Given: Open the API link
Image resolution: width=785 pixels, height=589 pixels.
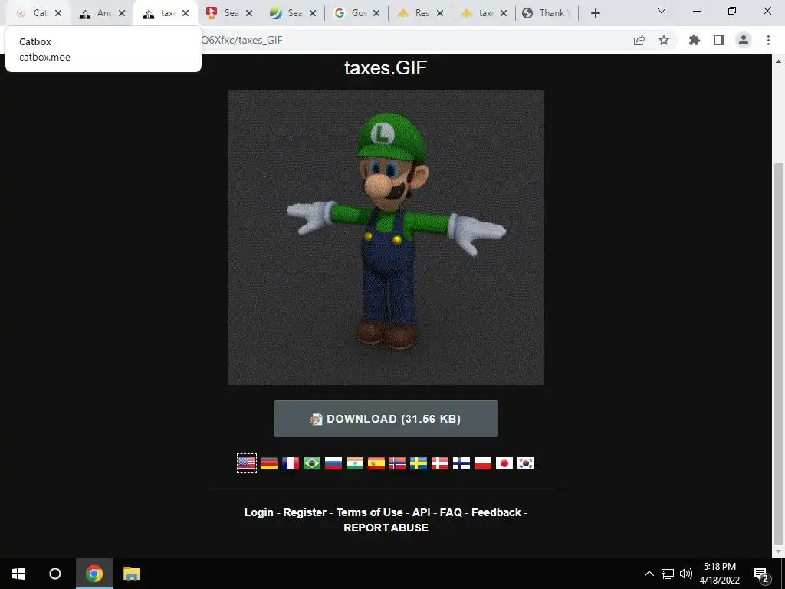Looking at the screenshot, I should click(422, 512).
